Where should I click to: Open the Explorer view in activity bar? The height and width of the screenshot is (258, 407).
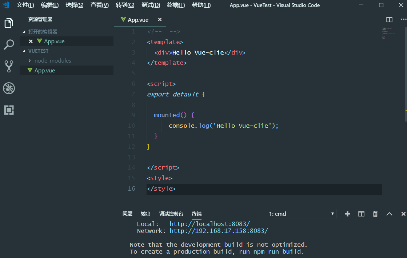point(9,23)
